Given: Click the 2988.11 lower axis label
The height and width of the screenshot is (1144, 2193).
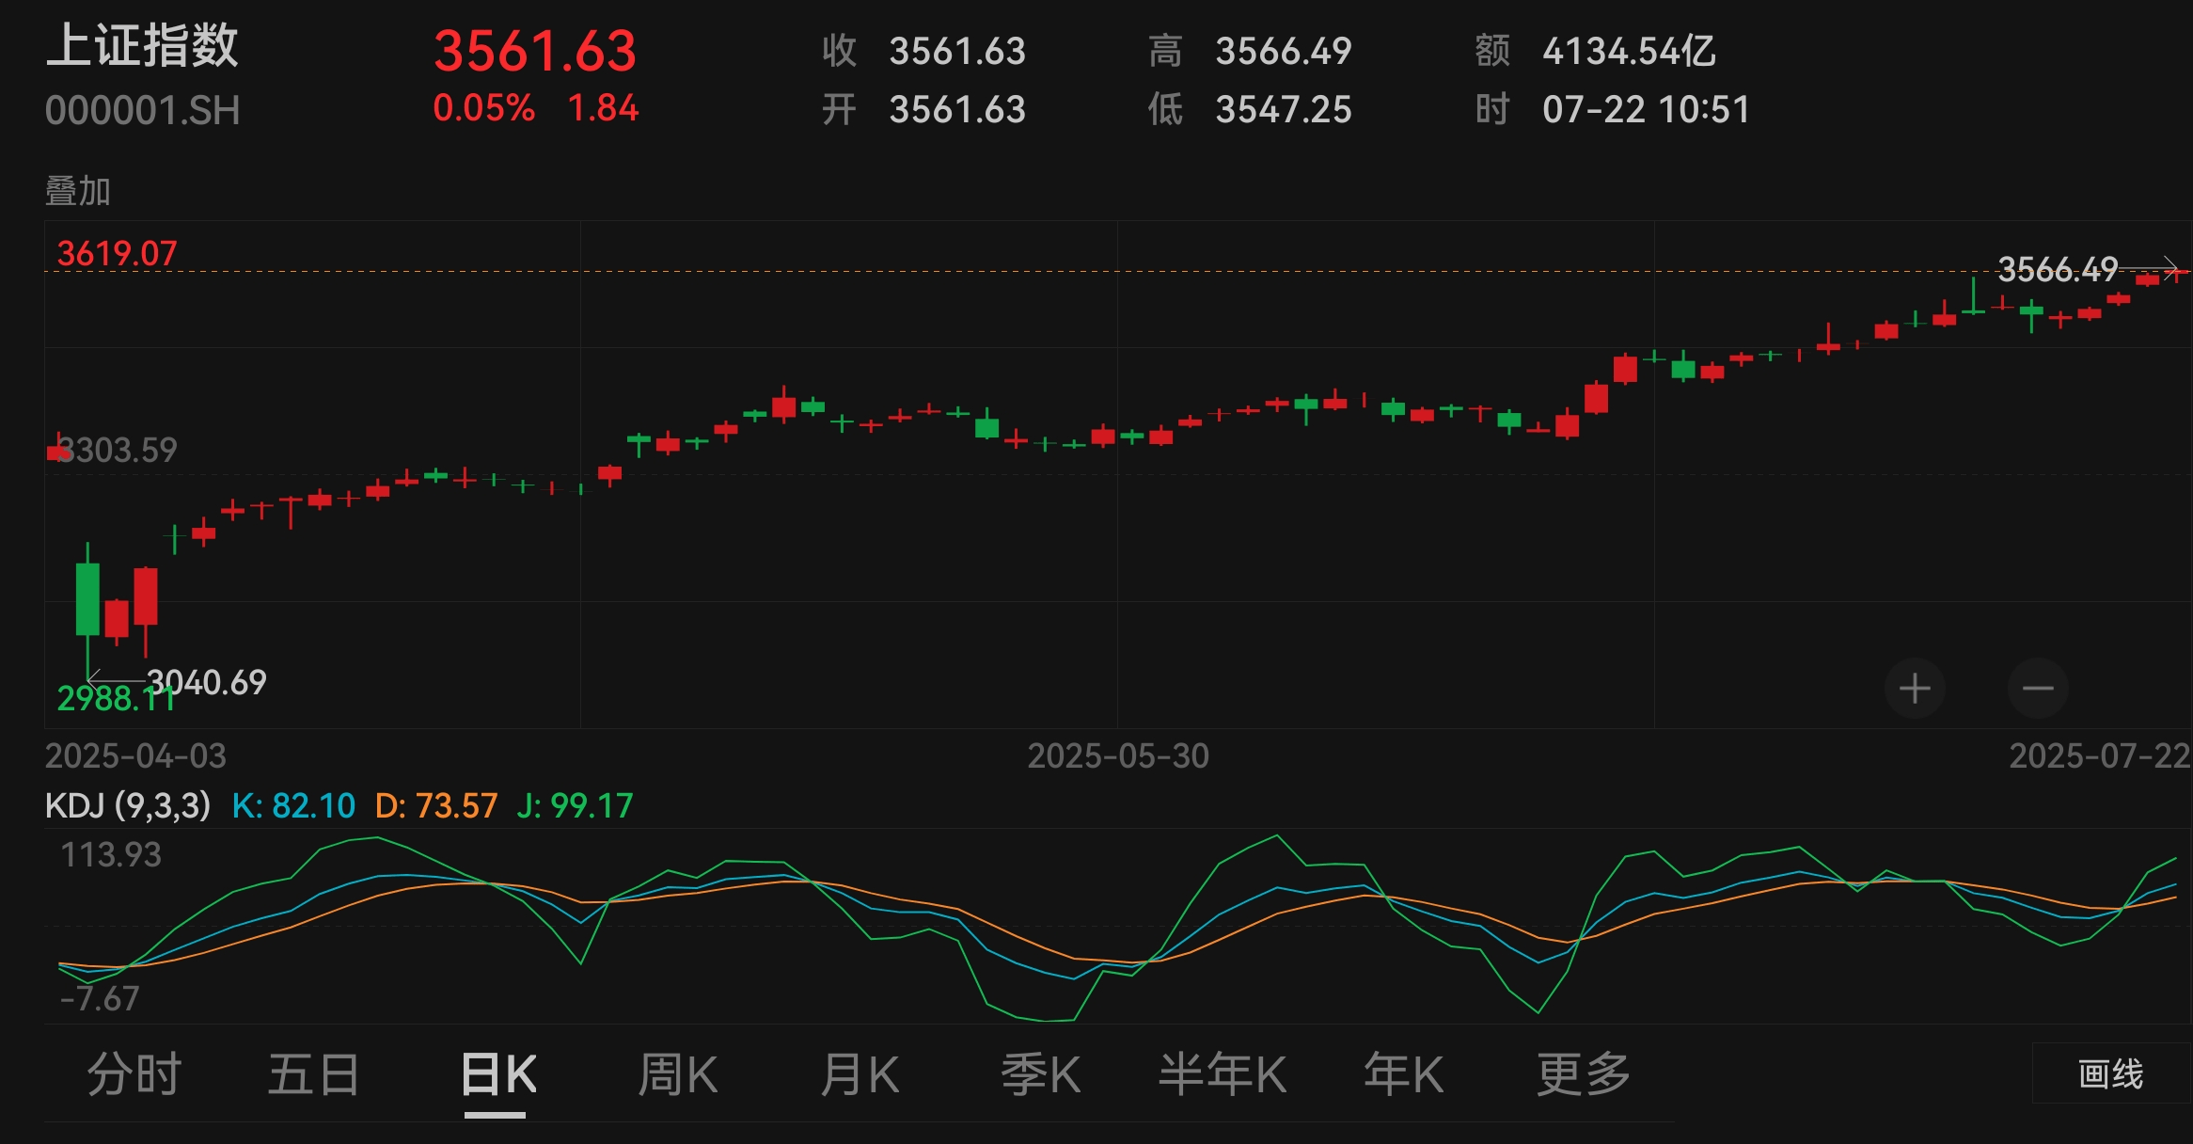Looking at the screenshot, I should coord(117,698).
